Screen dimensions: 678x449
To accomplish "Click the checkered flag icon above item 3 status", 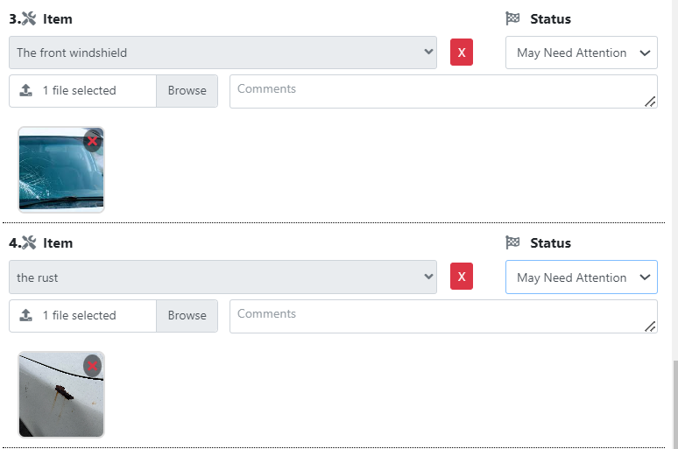I will [x=512, y=18].
